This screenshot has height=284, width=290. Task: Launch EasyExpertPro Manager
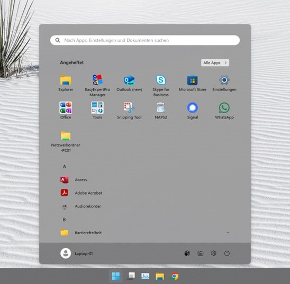pos(97,86)
